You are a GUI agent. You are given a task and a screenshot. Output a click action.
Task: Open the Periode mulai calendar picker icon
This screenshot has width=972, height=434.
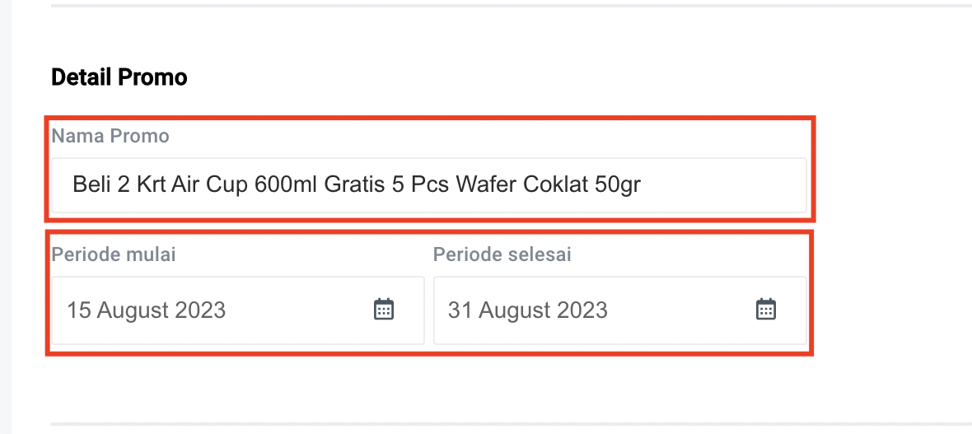pyautogui.click(x=384, y=310)
